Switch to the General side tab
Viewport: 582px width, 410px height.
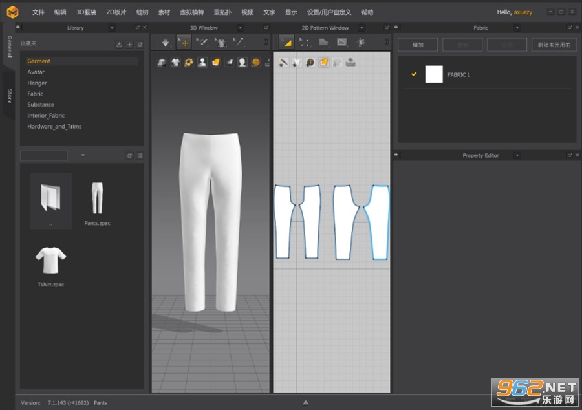pyautogui.click(x=9, y=47)
